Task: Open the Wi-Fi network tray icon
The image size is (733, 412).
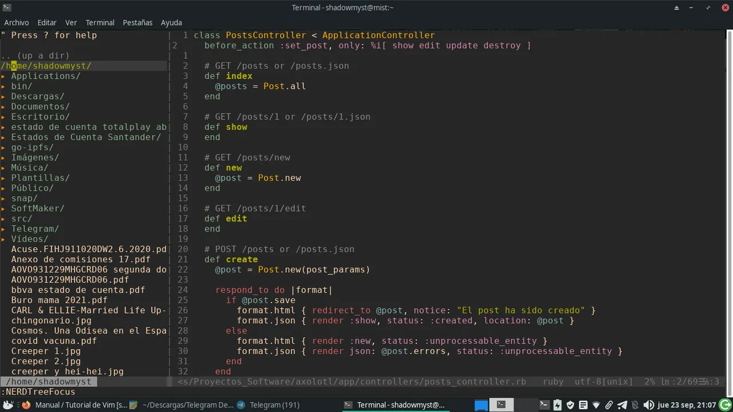Action: (x=596, y=406)
